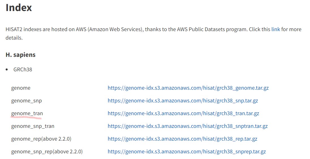The width and height of the screenshot is (310, 159).
Task: Download grch38_rep.tar.gz index
Action: 182,139
